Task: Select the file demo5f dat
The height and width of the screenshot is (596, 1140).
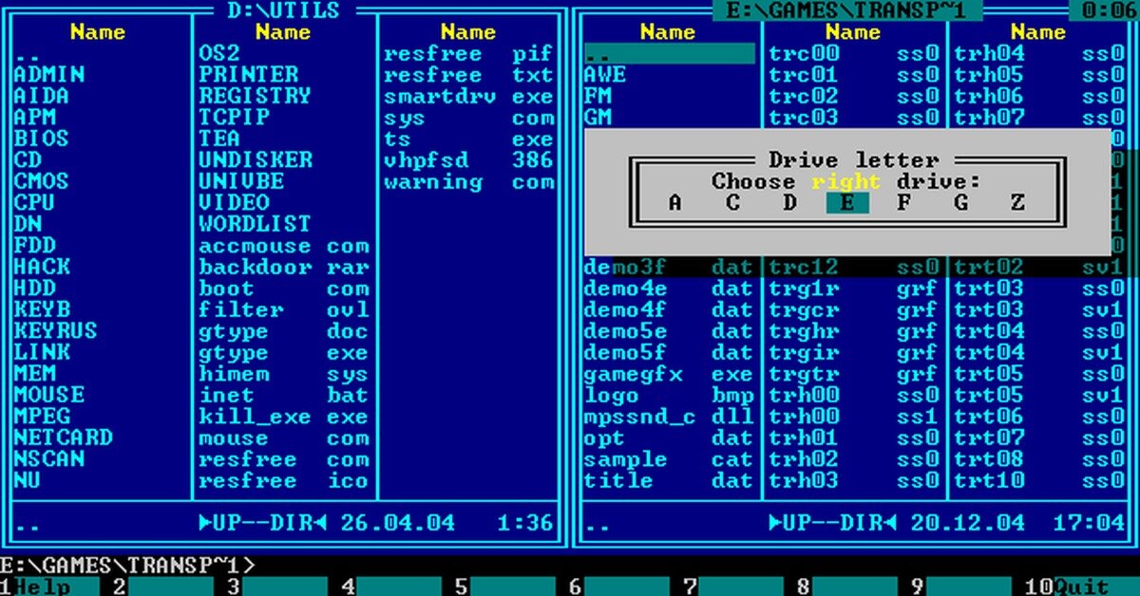Action: point(669,352)
